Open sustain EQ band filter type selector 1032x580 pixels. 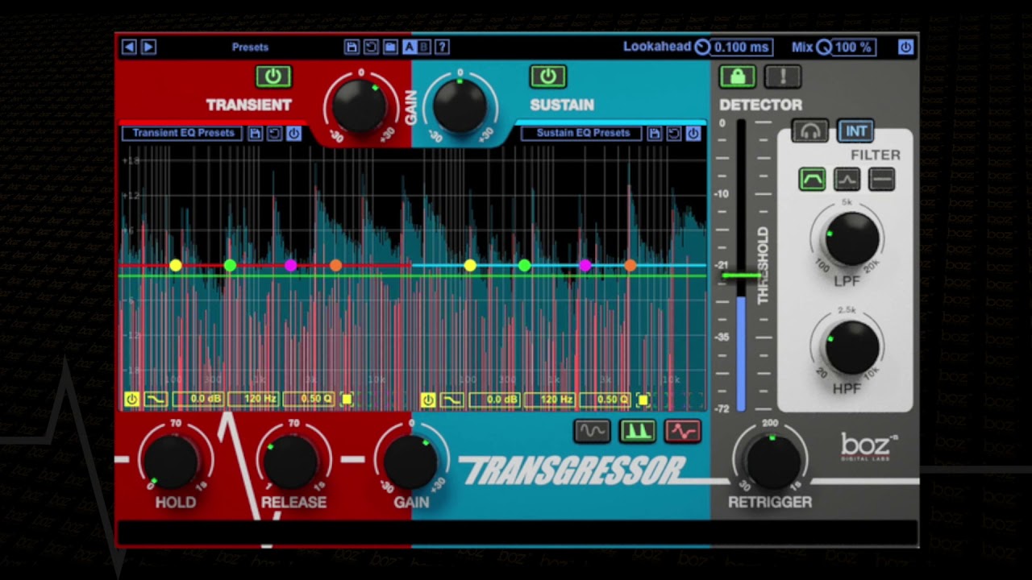[452, 400]
